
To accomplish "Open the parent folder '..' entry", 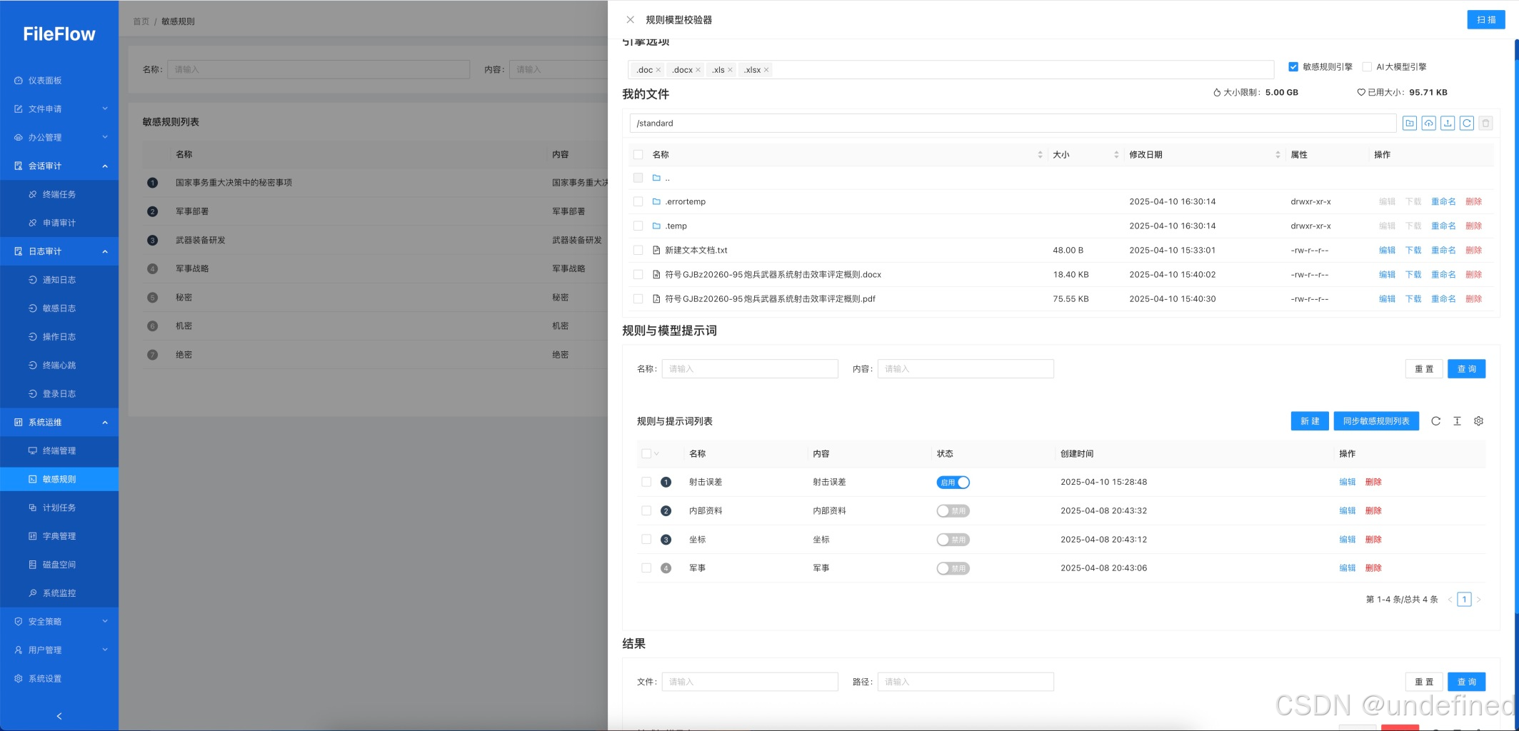I will point(661,178).
